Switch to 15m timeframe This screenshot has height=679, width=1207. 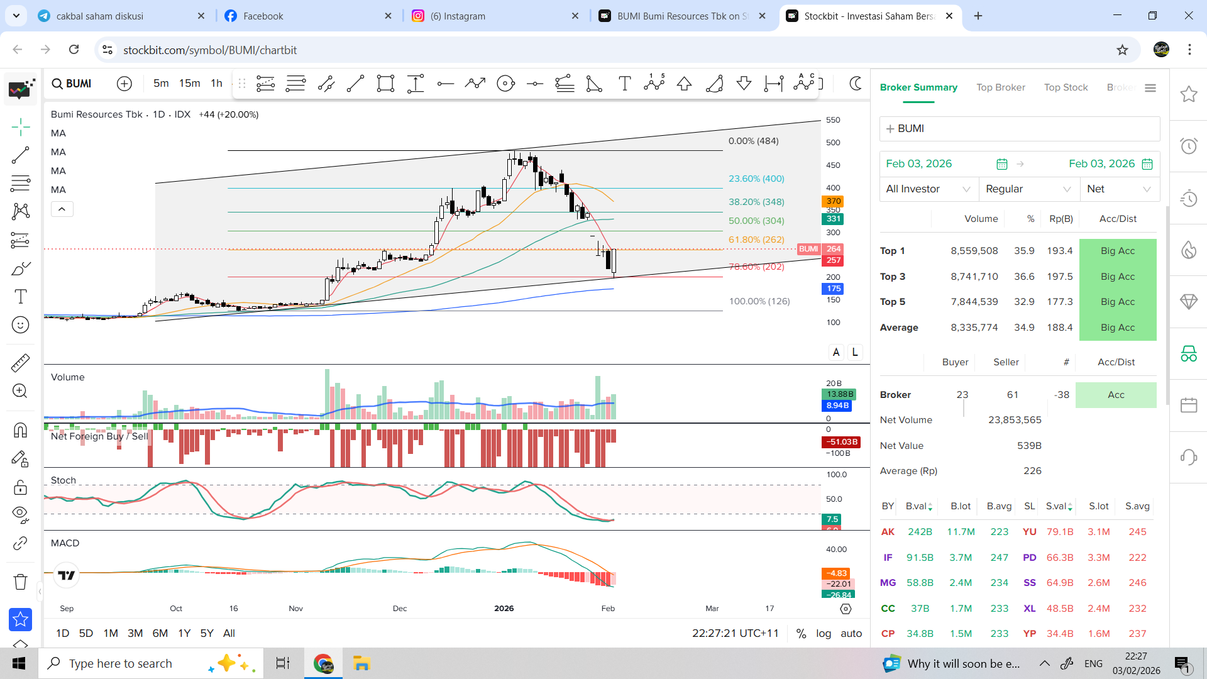tap(189, 83)
